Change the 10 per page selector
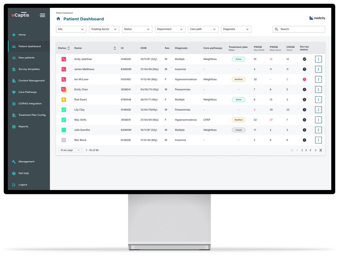 [70, 150]
